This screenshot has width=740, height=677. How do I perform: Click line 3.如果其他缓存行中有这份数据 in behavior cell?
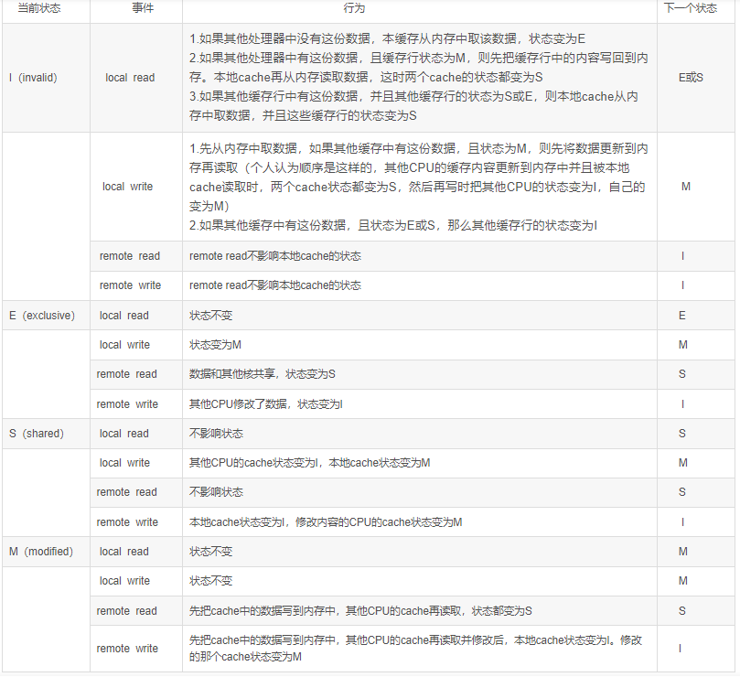[x=413, y=106]
